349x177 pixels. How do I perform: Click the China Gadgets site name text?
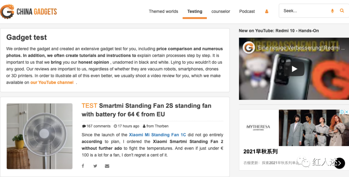tap(37, 12)
